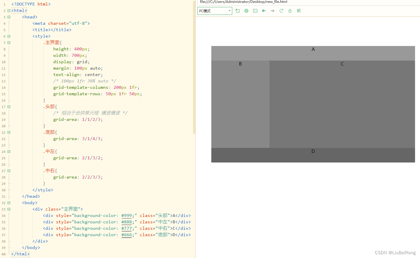Click the editor vertical scrollbar thumb

click(194, 67)
